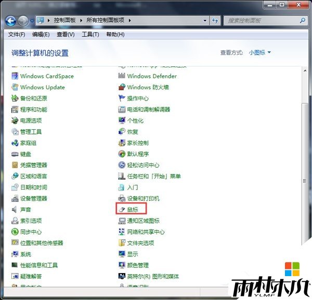Open the 文件(F) menu
Screen dimensions: 312x300
point(17,34)
